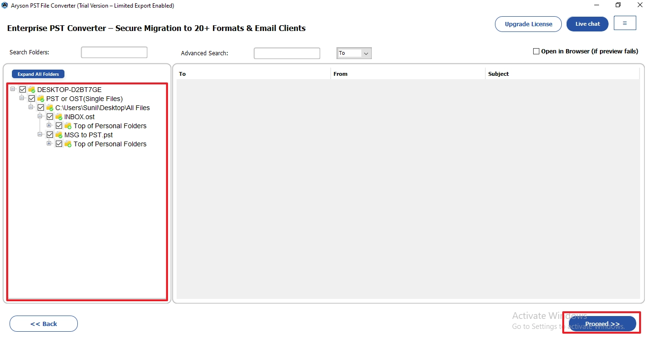Screen dimensions: 652x347
Task: Collapse the PST or OST(Single Files) node
Action: 22,98
